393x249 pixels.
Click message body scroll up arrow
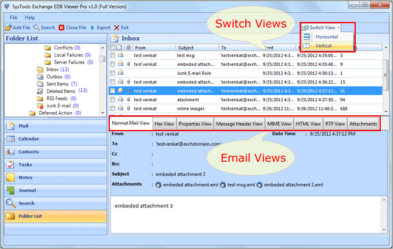[x=384, y=200]
